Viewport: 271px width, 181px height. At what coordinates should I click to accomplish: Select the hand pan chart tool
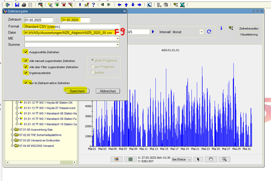pyautogui.click(x=211, y=159)
